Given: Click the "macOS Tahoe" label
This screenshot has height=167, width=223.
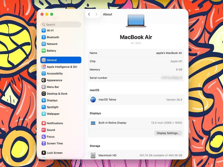Looking at the screenshot, I should (x=107, y=100).
